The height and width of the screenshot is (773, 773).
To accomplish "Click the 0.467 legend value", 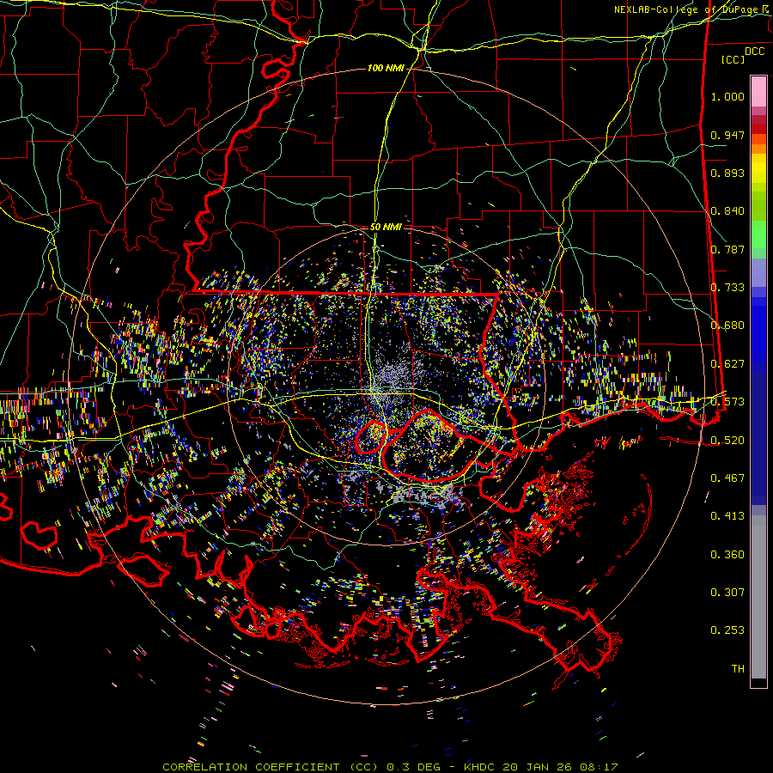I will tap(727, 478).
